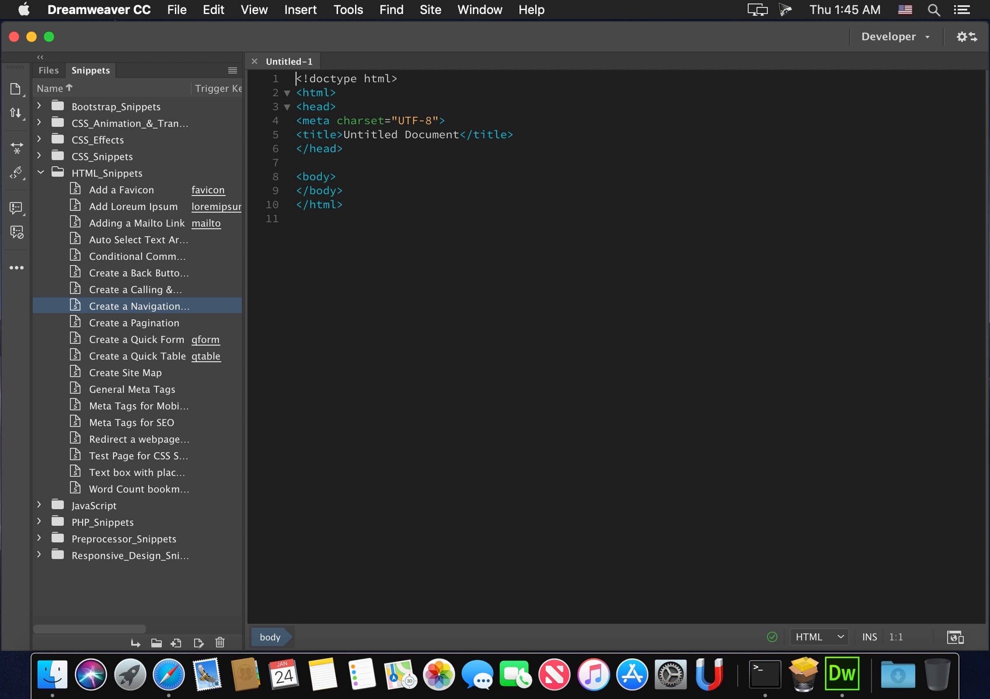Screen dimensions: 990x699
Task: Click the Insert menu item
Action: coord(300,10)
